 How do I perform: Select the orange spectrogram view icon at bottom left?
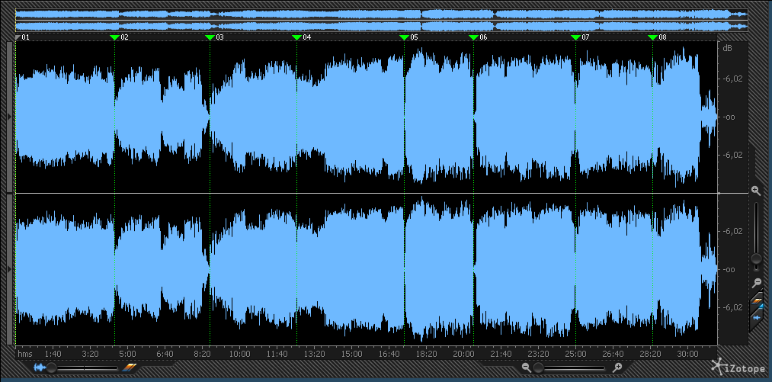(x=129, y=368)
